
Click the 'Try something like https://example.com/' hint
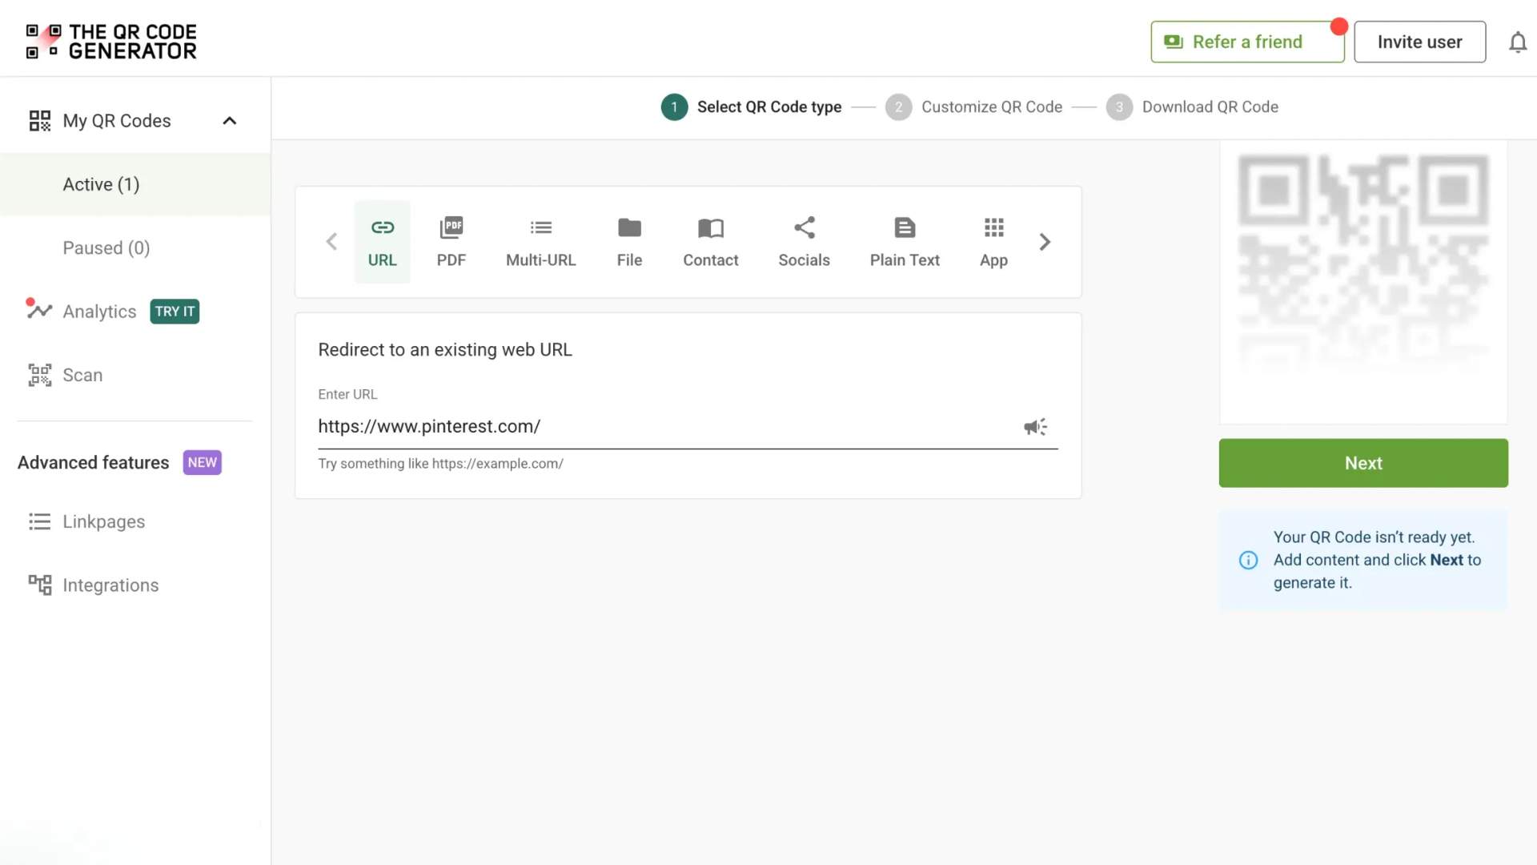click(x=440, y=464)
